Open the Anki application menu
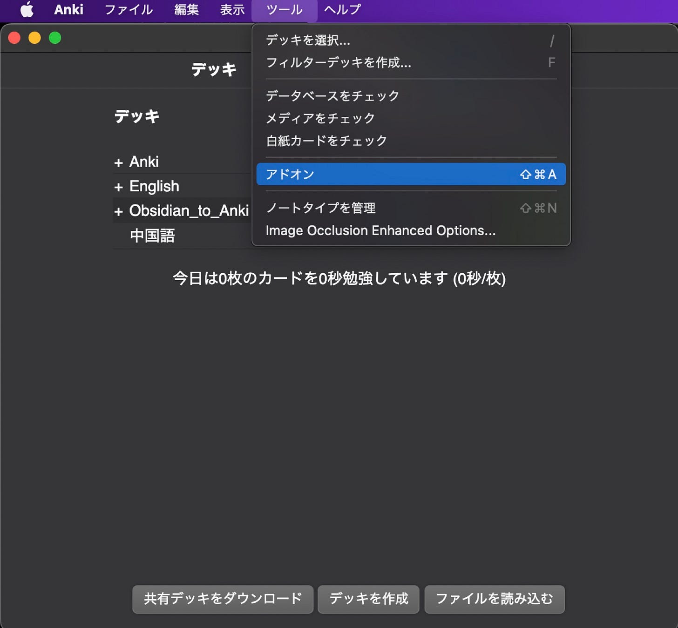This screenshot has width=678, height=628. [68, 9]
